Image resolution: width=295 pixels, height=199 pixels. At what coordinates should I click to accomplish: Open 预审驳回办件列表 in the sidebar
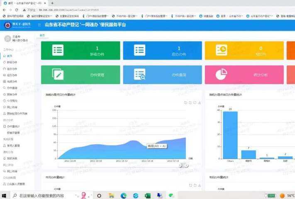17,114
